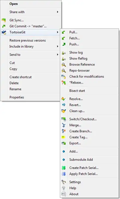
Task: Click the yellow Create Tag icon
Action: click(63, 137)
